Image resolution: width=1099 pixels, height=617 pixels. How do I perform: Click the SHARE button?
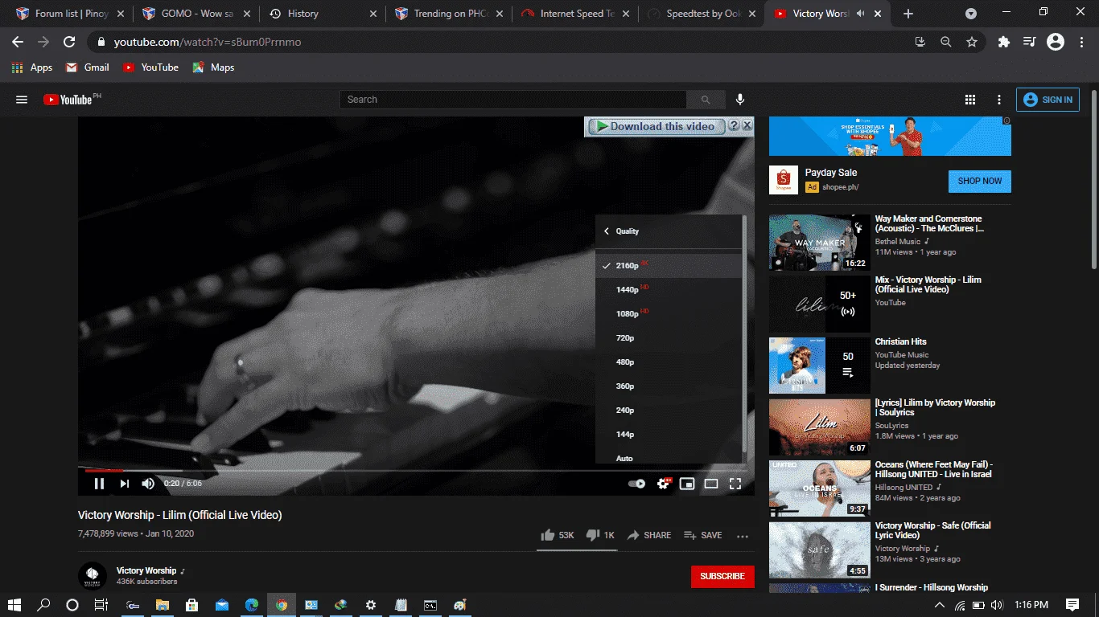(x=649, y=535)
